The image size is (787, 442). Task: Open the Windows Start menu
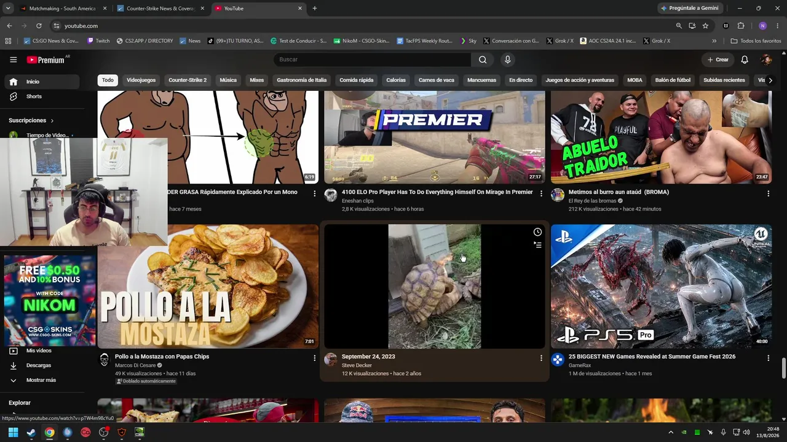click(13, 432)
